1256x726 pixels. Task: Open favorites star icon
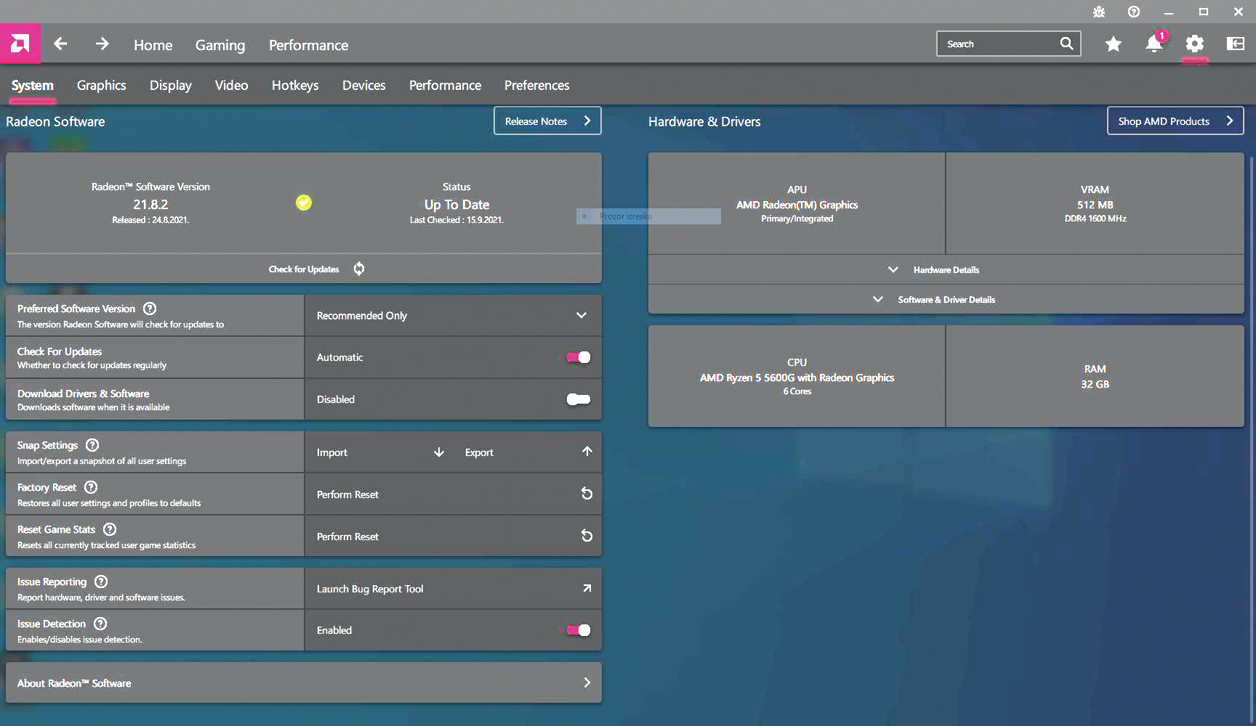coord(1113,44)
